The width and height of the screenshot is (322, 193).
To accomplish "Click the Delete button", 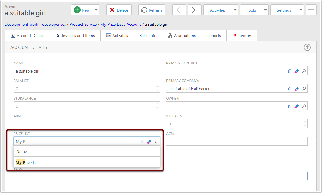I will coord(119,10).
